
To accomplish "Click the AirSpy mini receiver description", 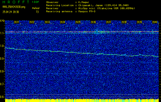I will point(106,8).
